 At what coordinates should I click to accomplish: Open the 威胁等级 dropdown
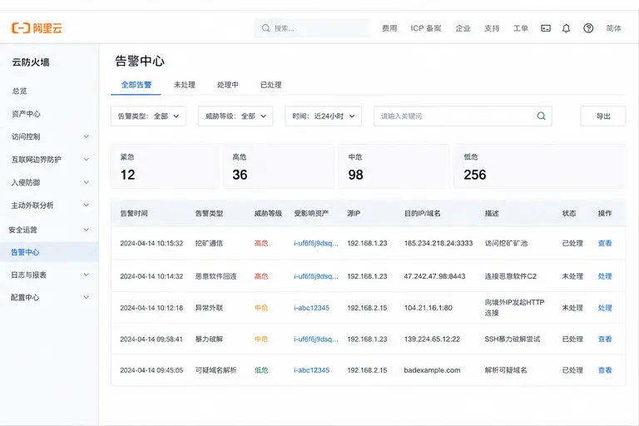(x=235, y=116)
